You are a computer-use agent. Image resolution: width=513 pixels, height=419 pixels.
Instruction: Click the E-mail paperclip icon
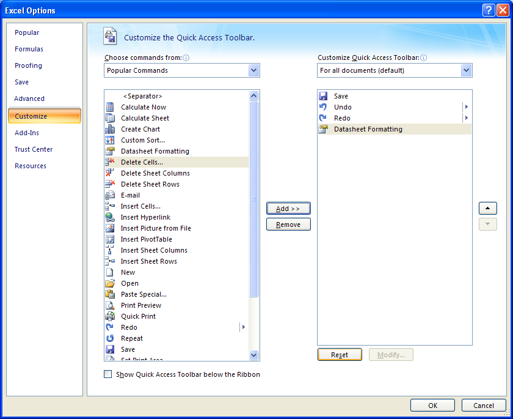click(110, 195)
